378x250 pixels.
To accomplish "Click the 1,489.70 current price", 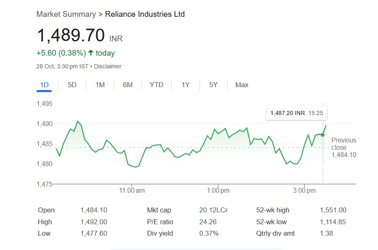I will pyautogui.click(x=71, y=36).
